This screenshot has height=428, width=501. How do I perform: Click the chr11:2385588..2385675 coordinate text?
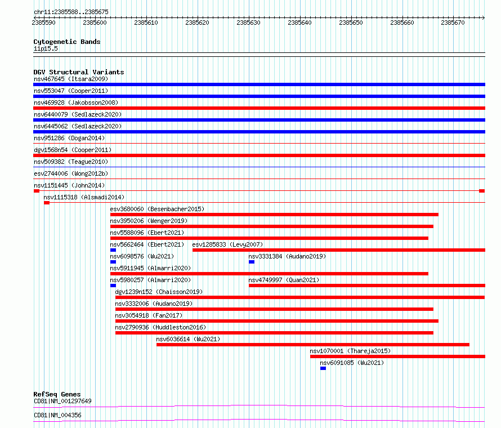pos(71,12)
